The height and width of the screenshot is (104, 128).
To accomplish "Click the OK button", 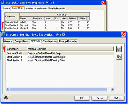I will pos(82,98).
